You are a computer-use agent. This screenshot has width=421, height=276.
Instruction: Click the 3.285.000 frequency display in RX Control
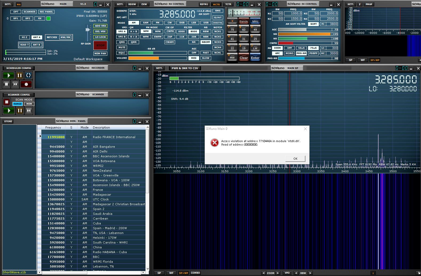[x=177, y=14]
